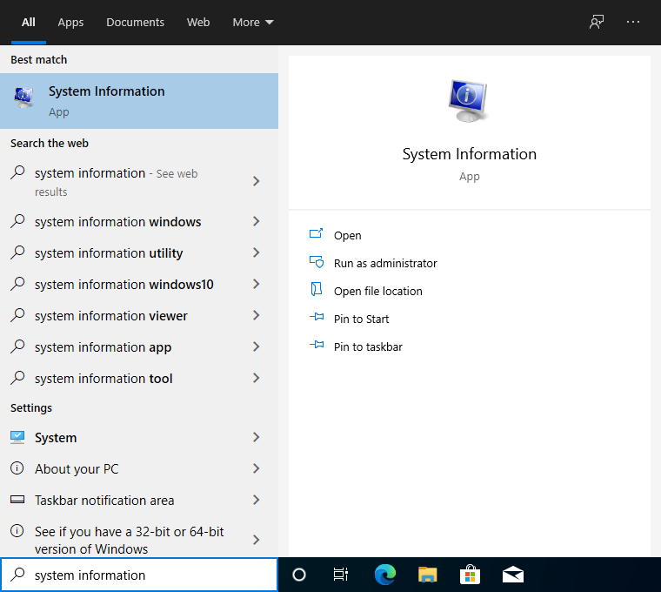Viewport: 661px width, 592px height.
Task: Click the magnifier icon in the search box
Action: (17, 575)
